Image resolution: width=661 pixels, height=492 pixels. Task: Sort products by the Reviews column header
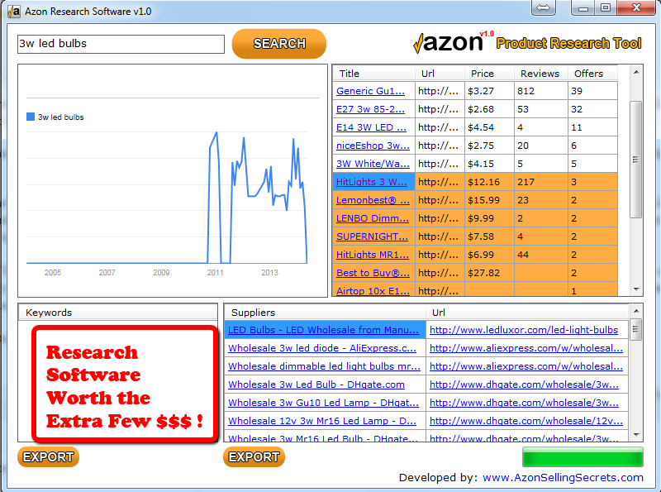click(541, 74)
